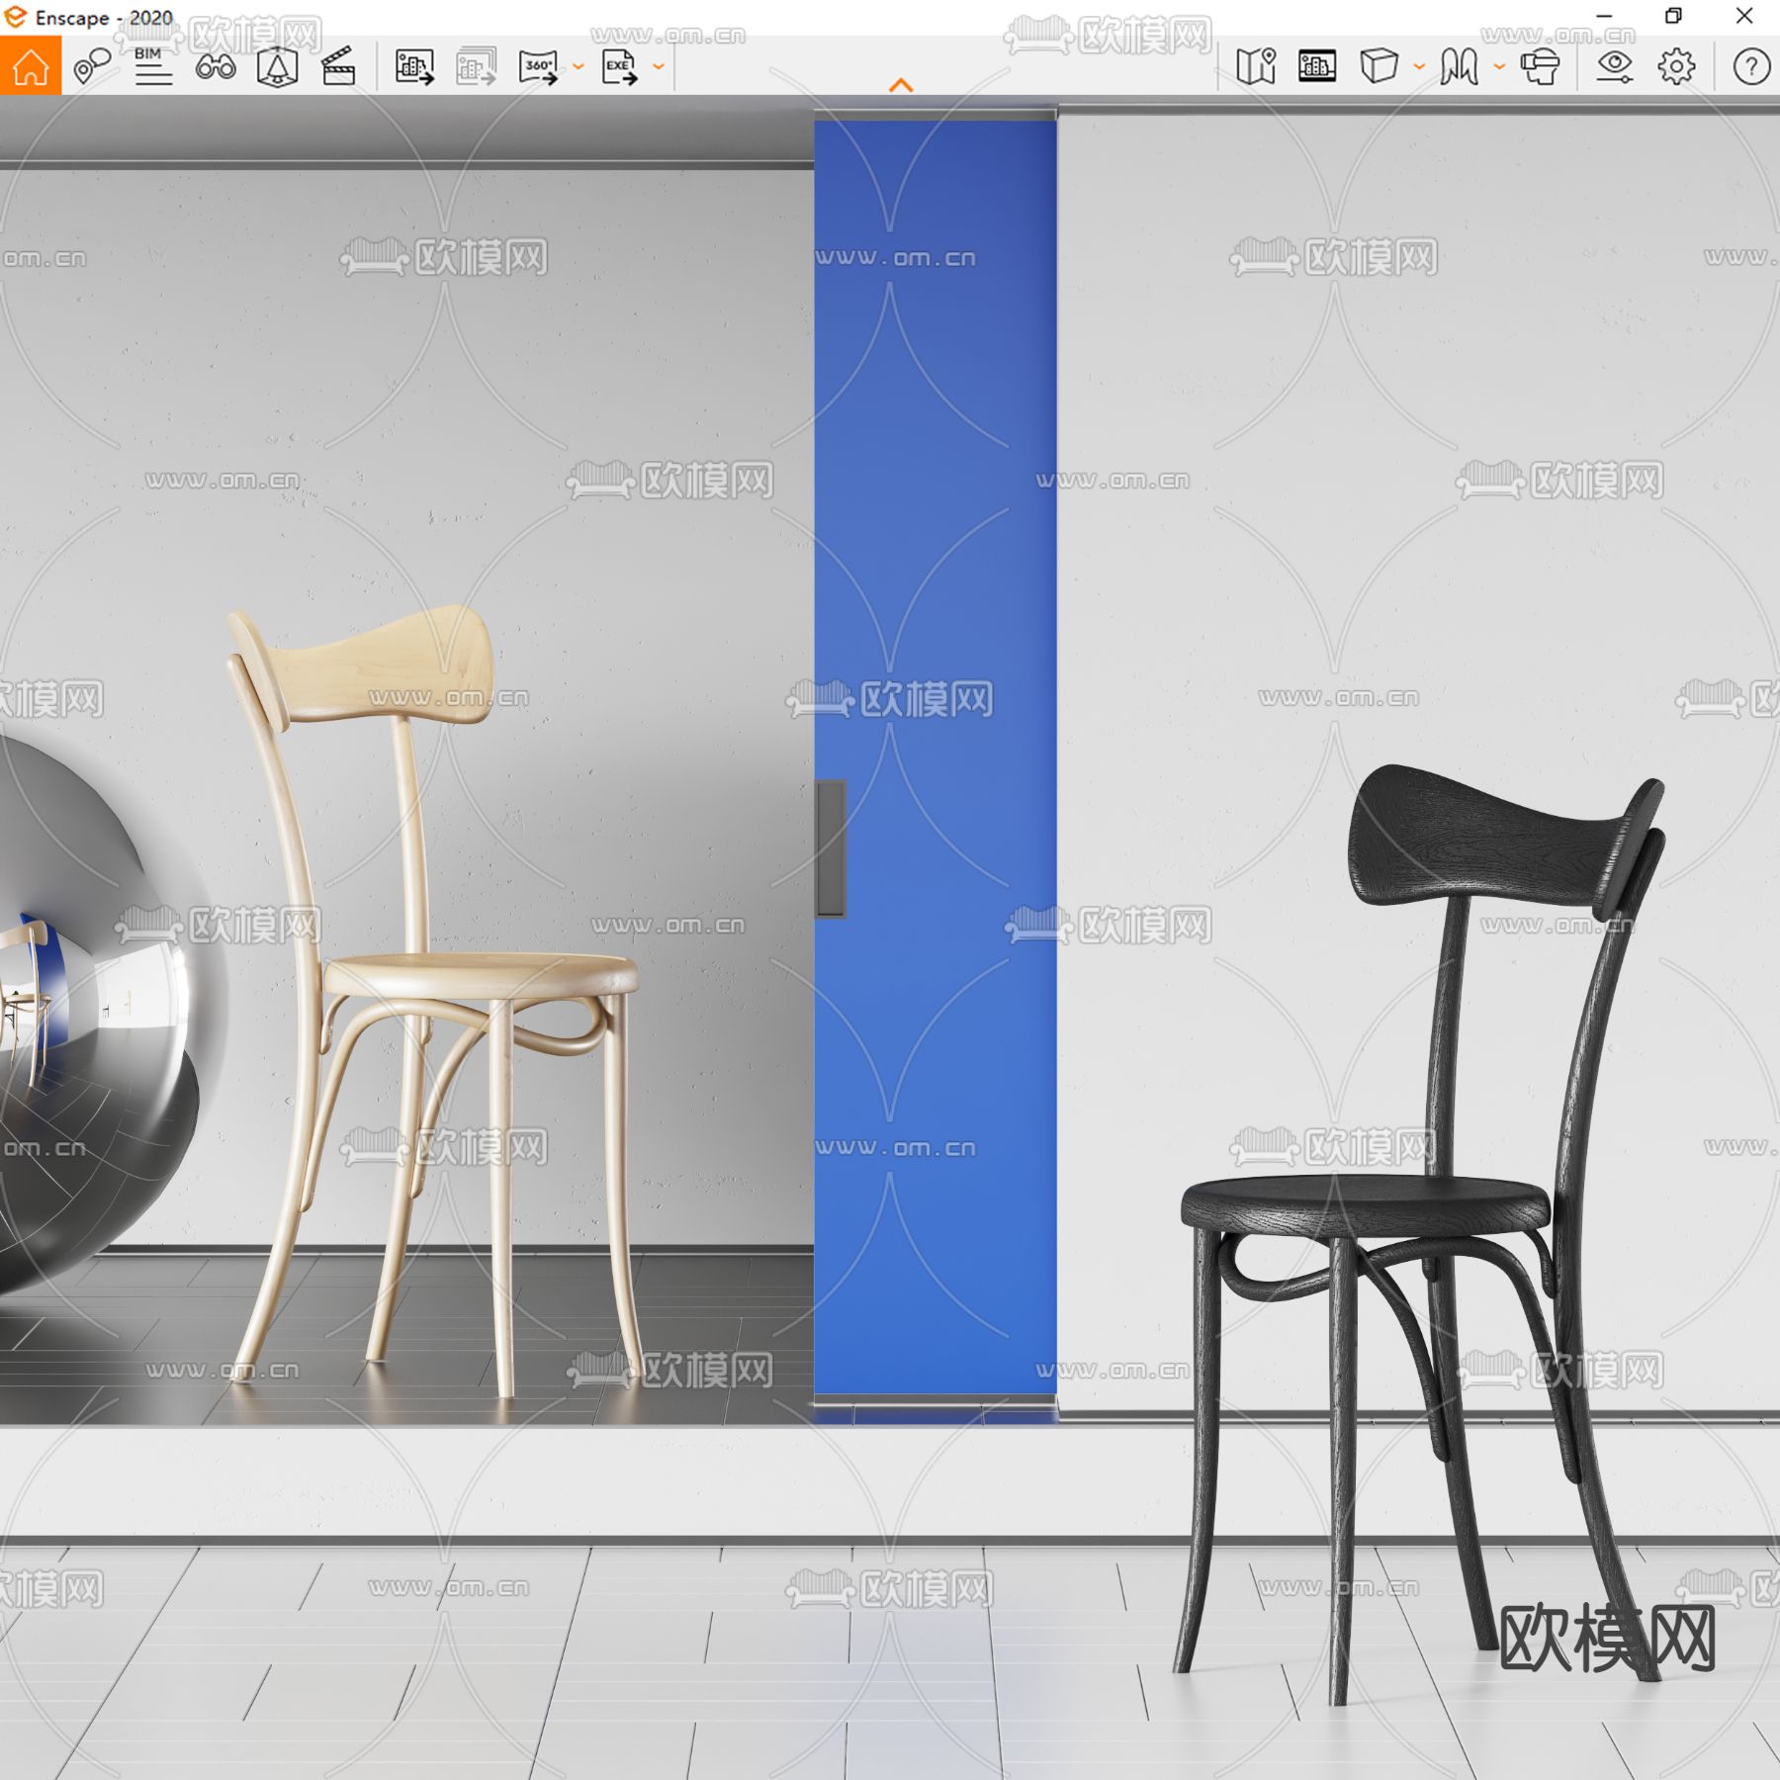Switch the projection mode cube icon
The width and height of the screenshot is (1780, 1780).
click(x=1379, y=66)
